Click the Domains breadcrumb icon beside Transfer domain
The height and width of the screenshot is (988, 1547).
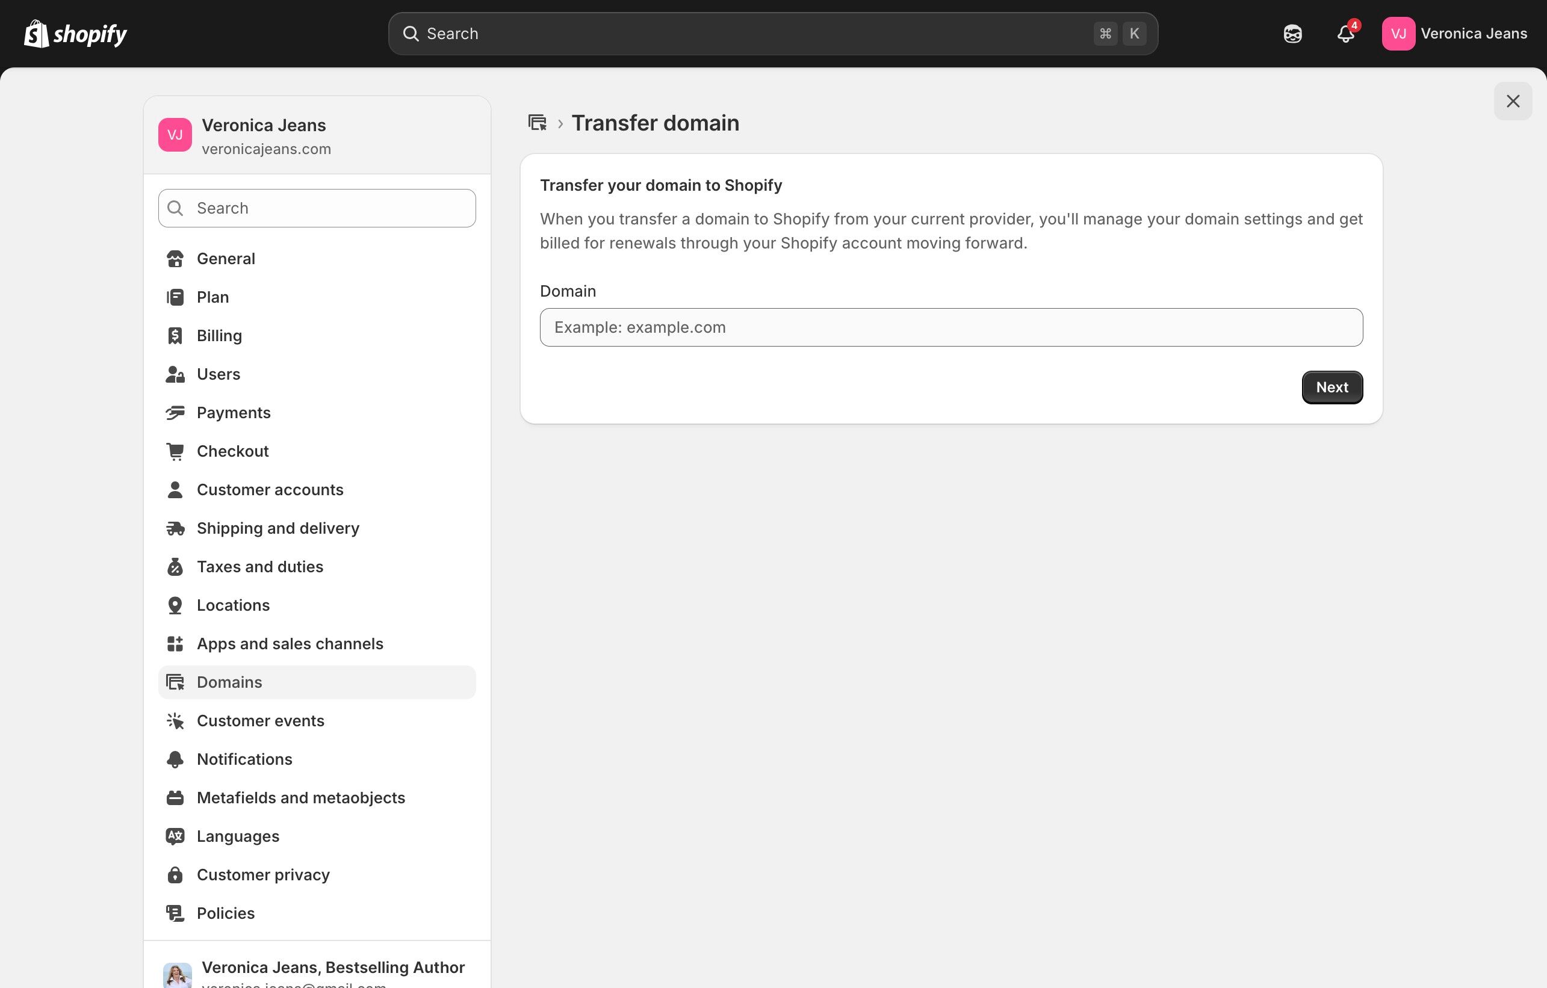(x=537, y=123)
